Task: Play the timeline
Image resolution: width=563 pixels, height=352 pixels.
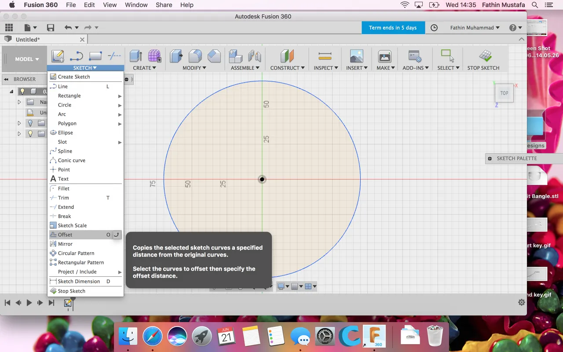Action: pos(29,303)
